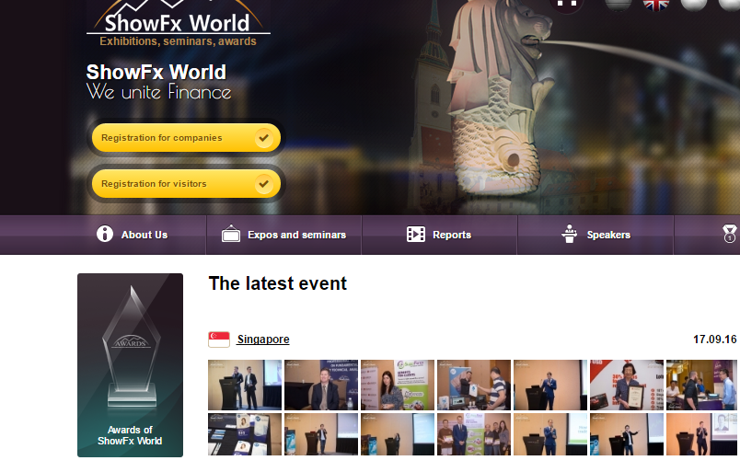The image size is (740, 472).
Task: Go to the Reports menu section
Action: tap(452, 235)
